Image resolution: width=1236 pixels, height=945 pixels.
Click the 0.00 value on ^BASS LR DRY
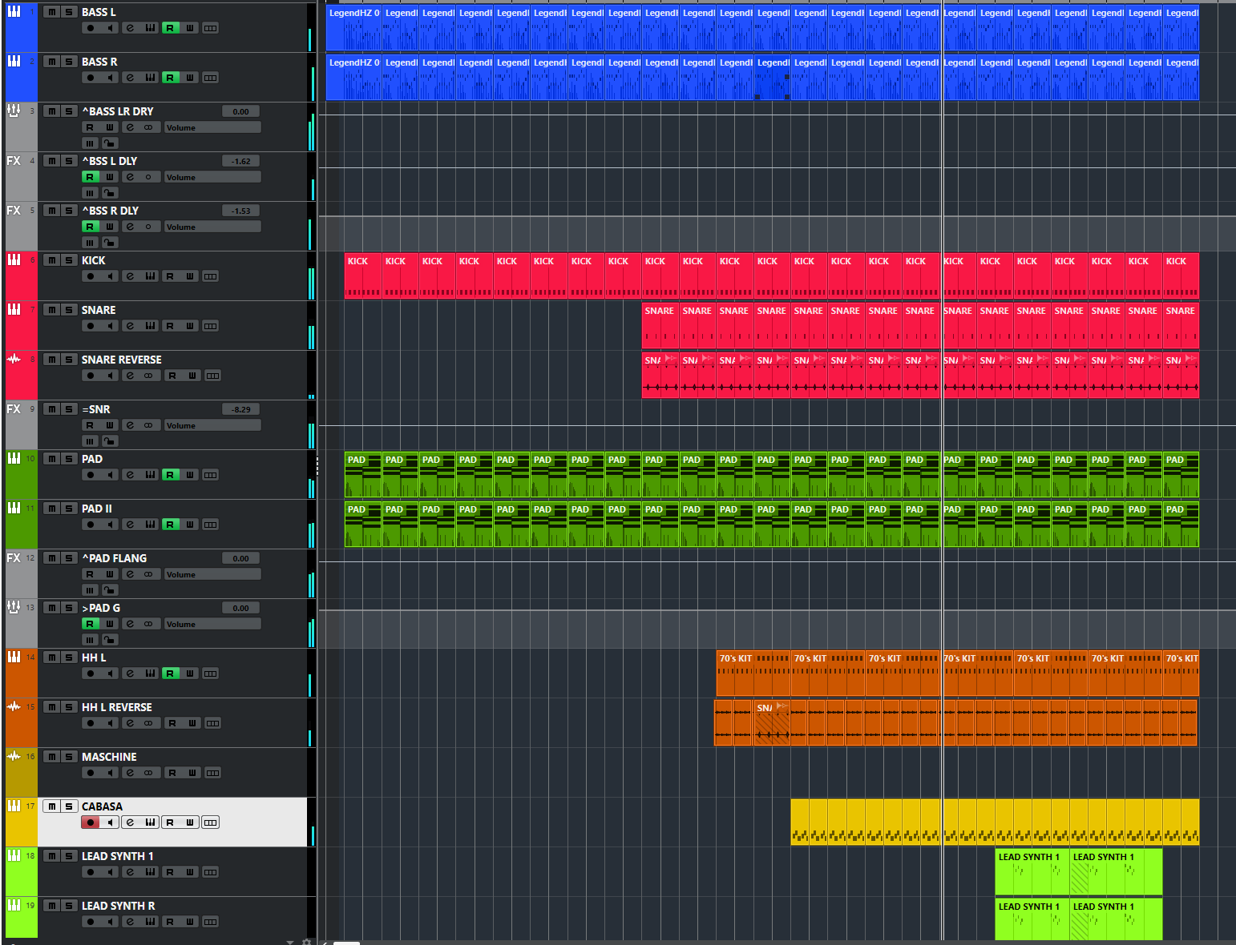(240, 111)
